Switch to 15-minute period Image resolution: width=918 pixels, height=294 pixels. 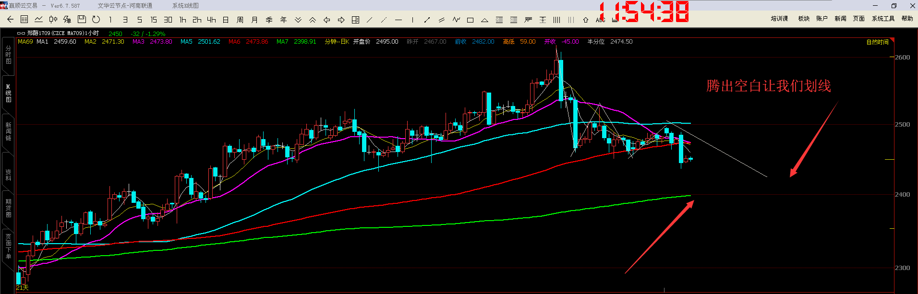[154, 20]
